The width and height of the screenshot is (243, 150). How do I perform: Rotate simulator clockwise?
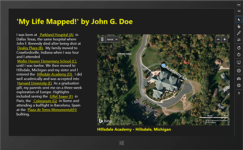[x=239, y=48]
